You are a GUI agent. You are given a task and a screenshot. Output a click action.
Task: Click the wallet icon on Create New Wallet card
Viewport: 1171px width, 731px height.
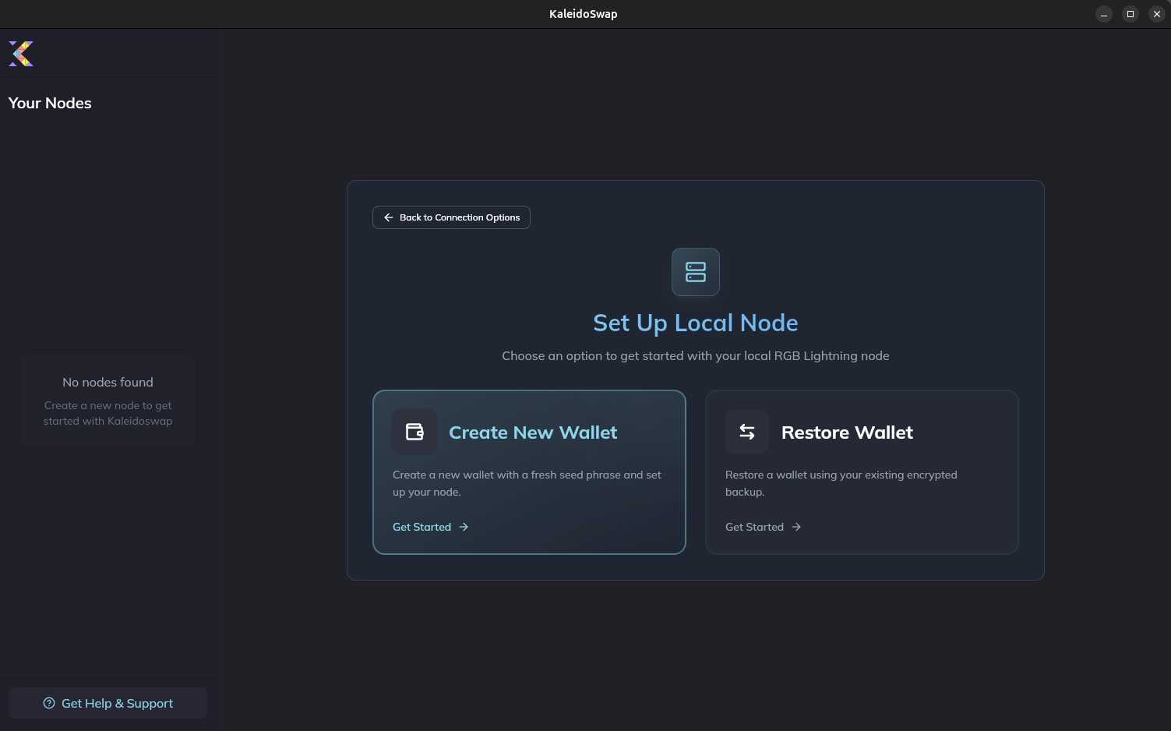414,432
